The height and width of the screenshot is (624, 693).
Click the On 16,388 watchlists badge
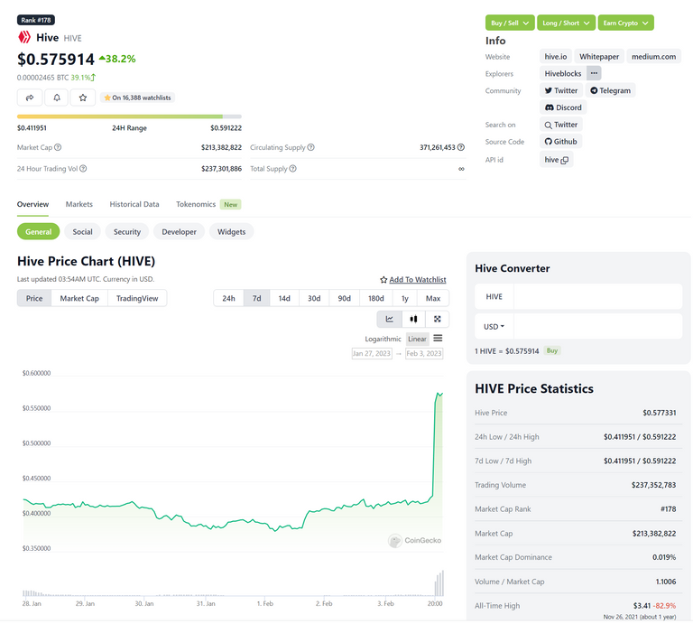[137, 98]
